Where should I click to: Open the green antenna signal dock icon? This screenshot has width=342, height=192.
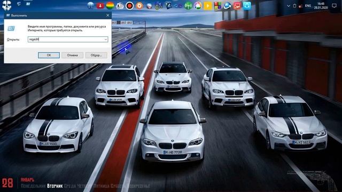pos(188,6)
